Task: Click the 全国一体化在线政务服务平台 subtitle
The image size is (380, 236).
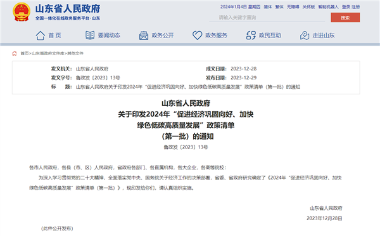Action: 68,18
